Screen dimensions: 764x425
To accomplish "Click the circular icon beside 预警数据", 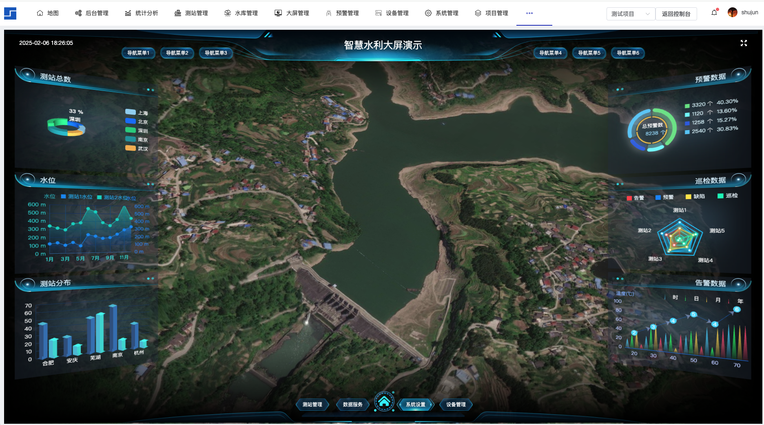I will click(x=738, y=74).
